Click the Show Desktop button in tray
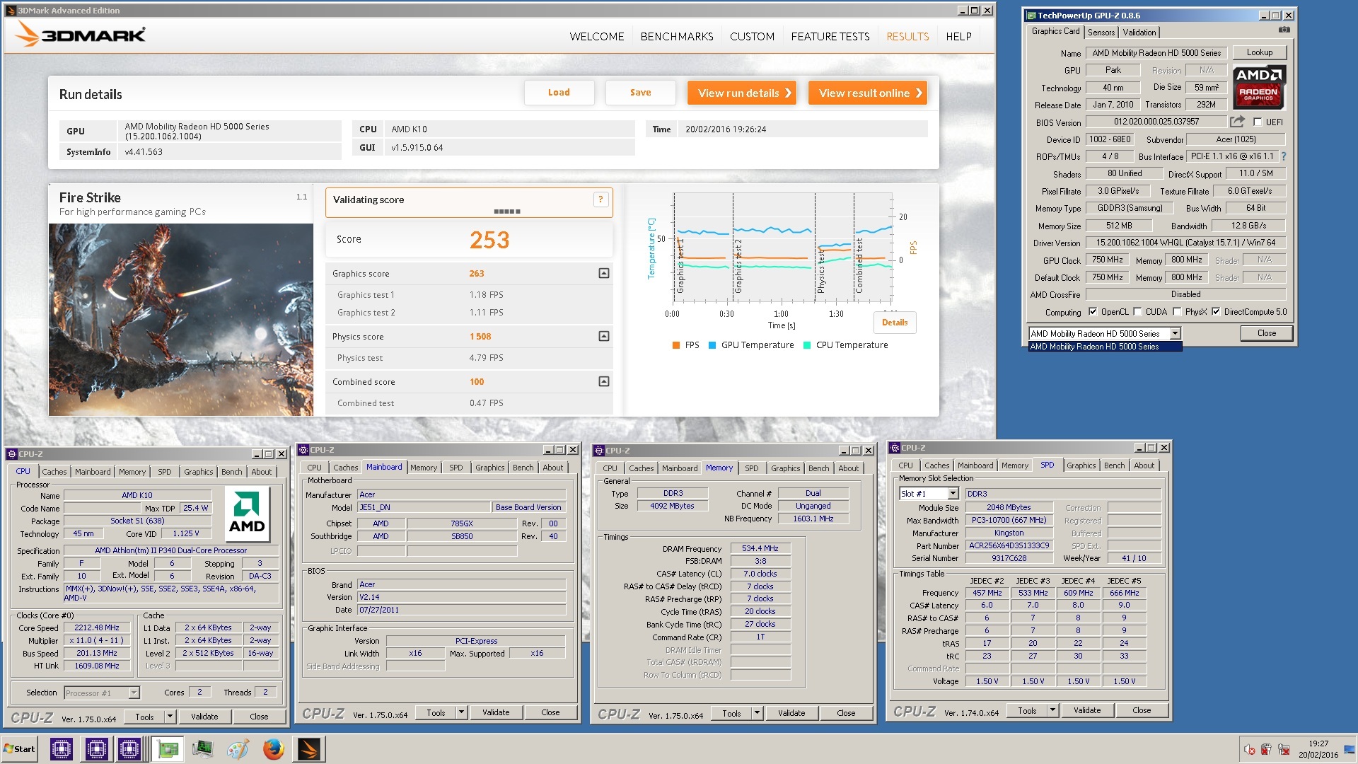The width and height of the screenshot is (1358, 764). click(x=1351, y=749)
